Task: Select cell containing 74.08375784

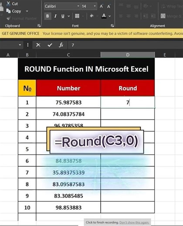Action: tap(68, 114)
